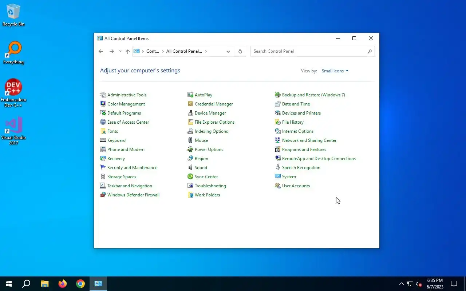Open the Phone and Modem icon
The image size is (466, 291).
(x=103, y=150)
